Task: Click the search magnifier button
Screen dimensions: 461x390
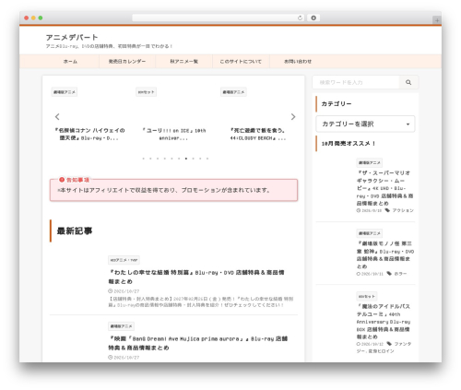Action: (x=408, y=82)
